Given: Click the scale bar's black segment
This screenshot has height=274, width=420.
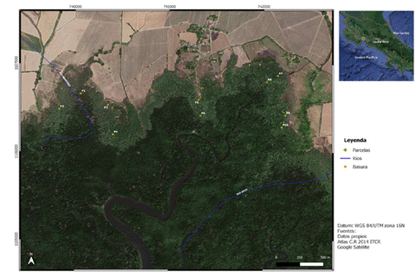Looking at the screenshot, I should [x=288, y=264].
